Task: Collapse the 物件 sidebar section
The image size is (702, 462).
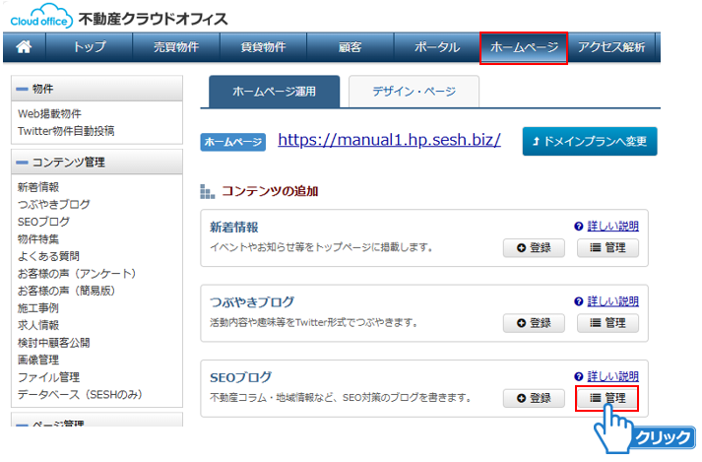Action: 23,90
